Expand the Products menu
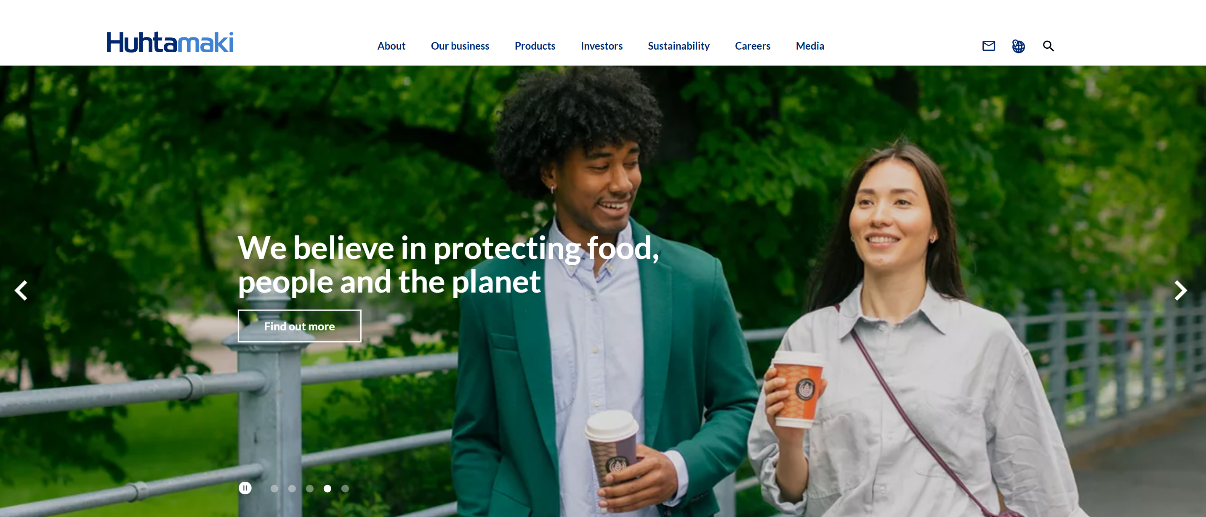The image size is (1206, 517). pyautogui.click(x=535, y=46)
